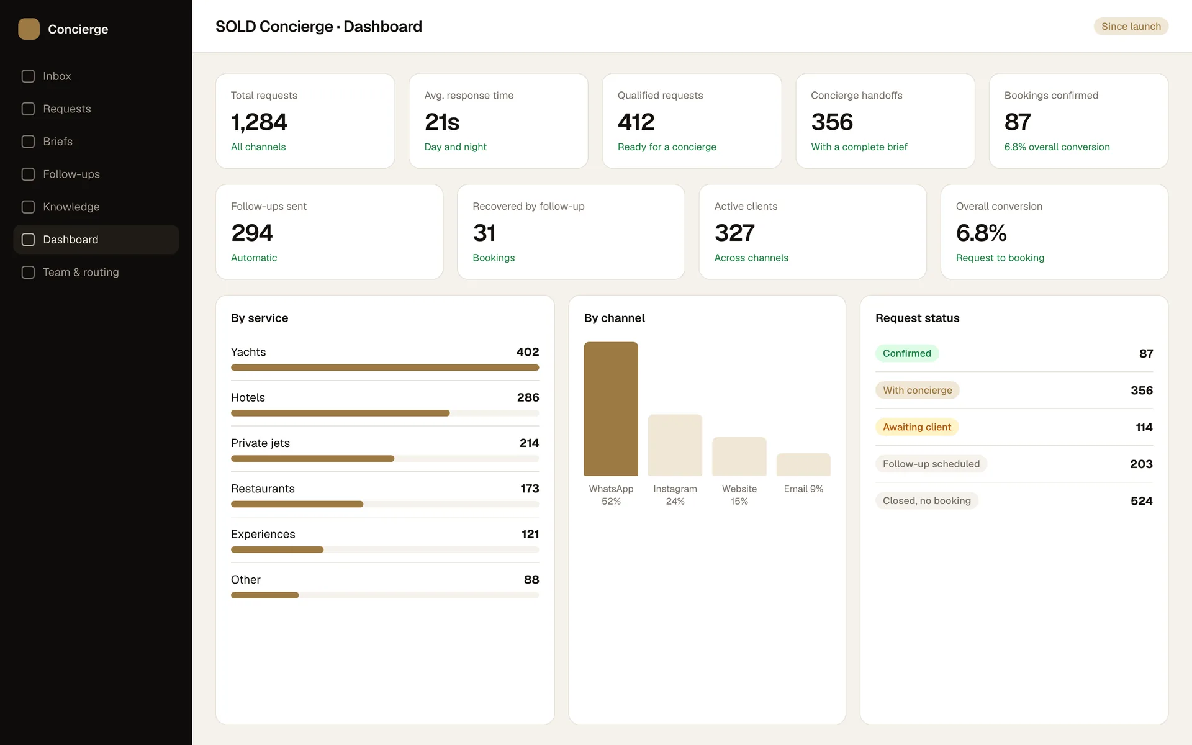Click the Email channel bar

803,464
